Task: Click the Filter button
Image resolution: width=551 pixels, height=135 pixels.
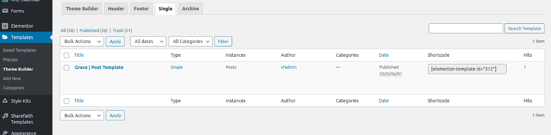Action: 223,41
